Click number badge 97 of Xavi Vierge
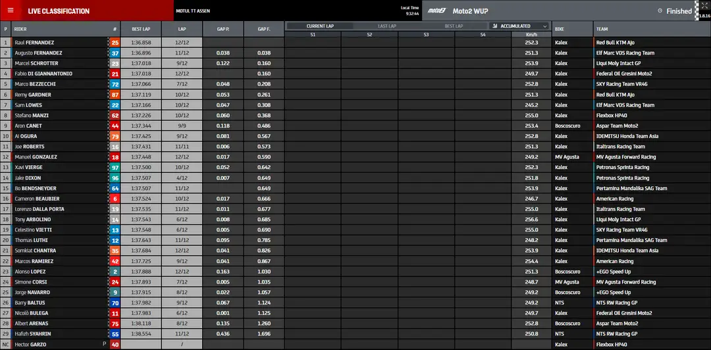 (115, 167)
